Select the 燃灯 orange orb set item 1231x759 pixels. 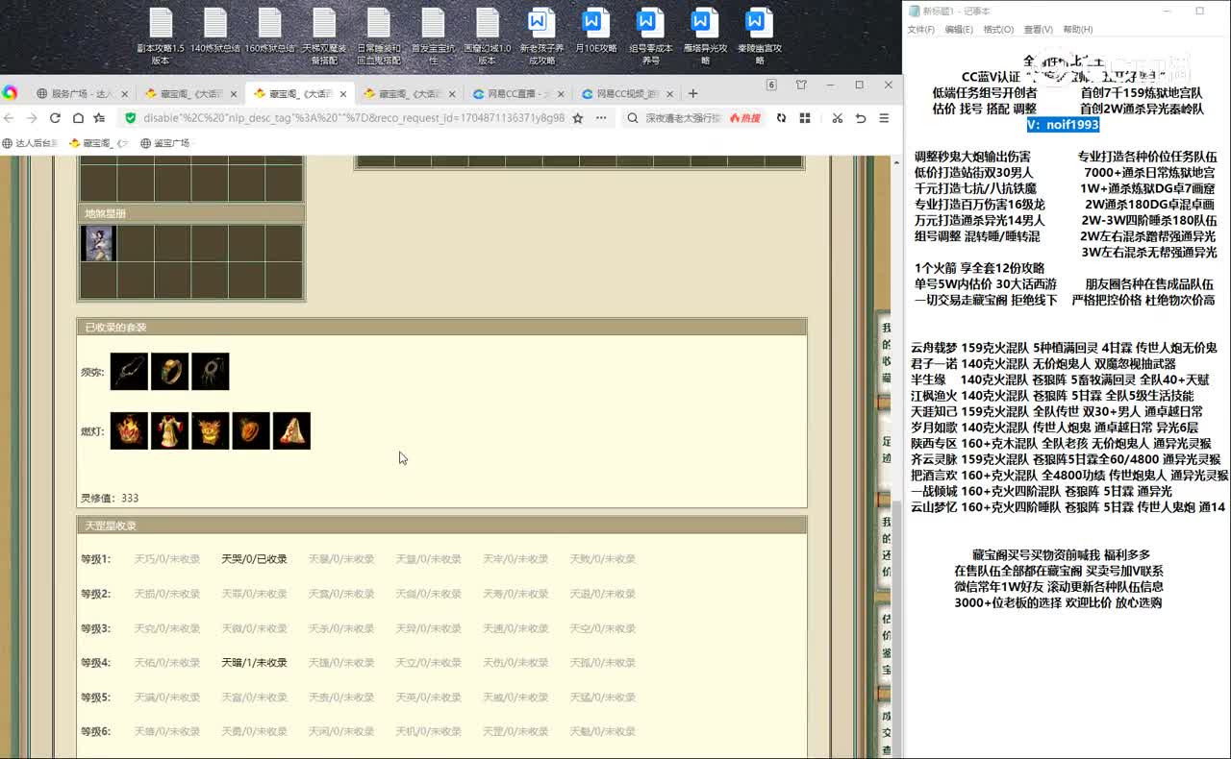(251, 431)
